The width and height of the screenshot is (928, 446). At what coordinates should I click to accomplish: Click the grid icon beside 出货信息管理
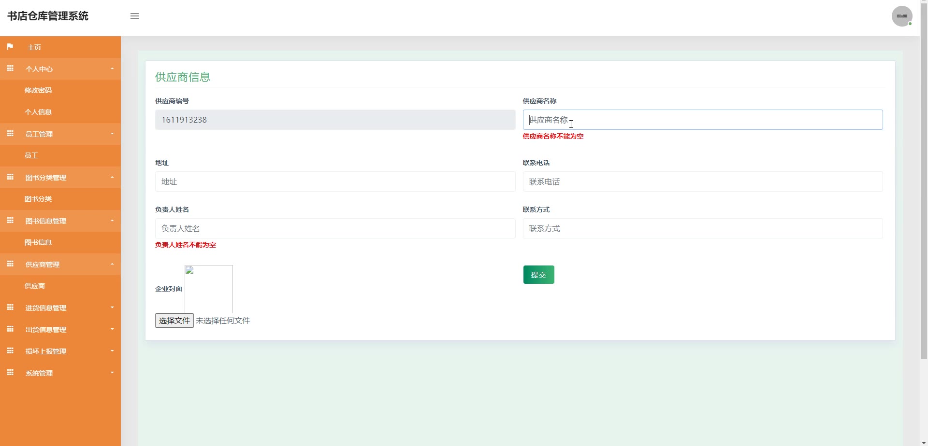click(10, 329)
